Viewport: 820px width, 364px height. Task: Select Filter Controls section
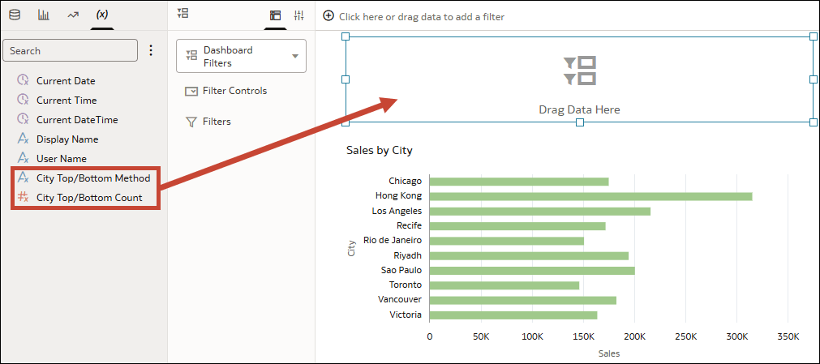click(x=226, y=91)
